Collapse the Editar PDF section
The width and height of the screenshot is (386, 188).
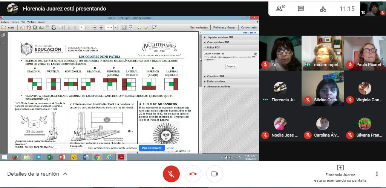(x=231, y=48)
